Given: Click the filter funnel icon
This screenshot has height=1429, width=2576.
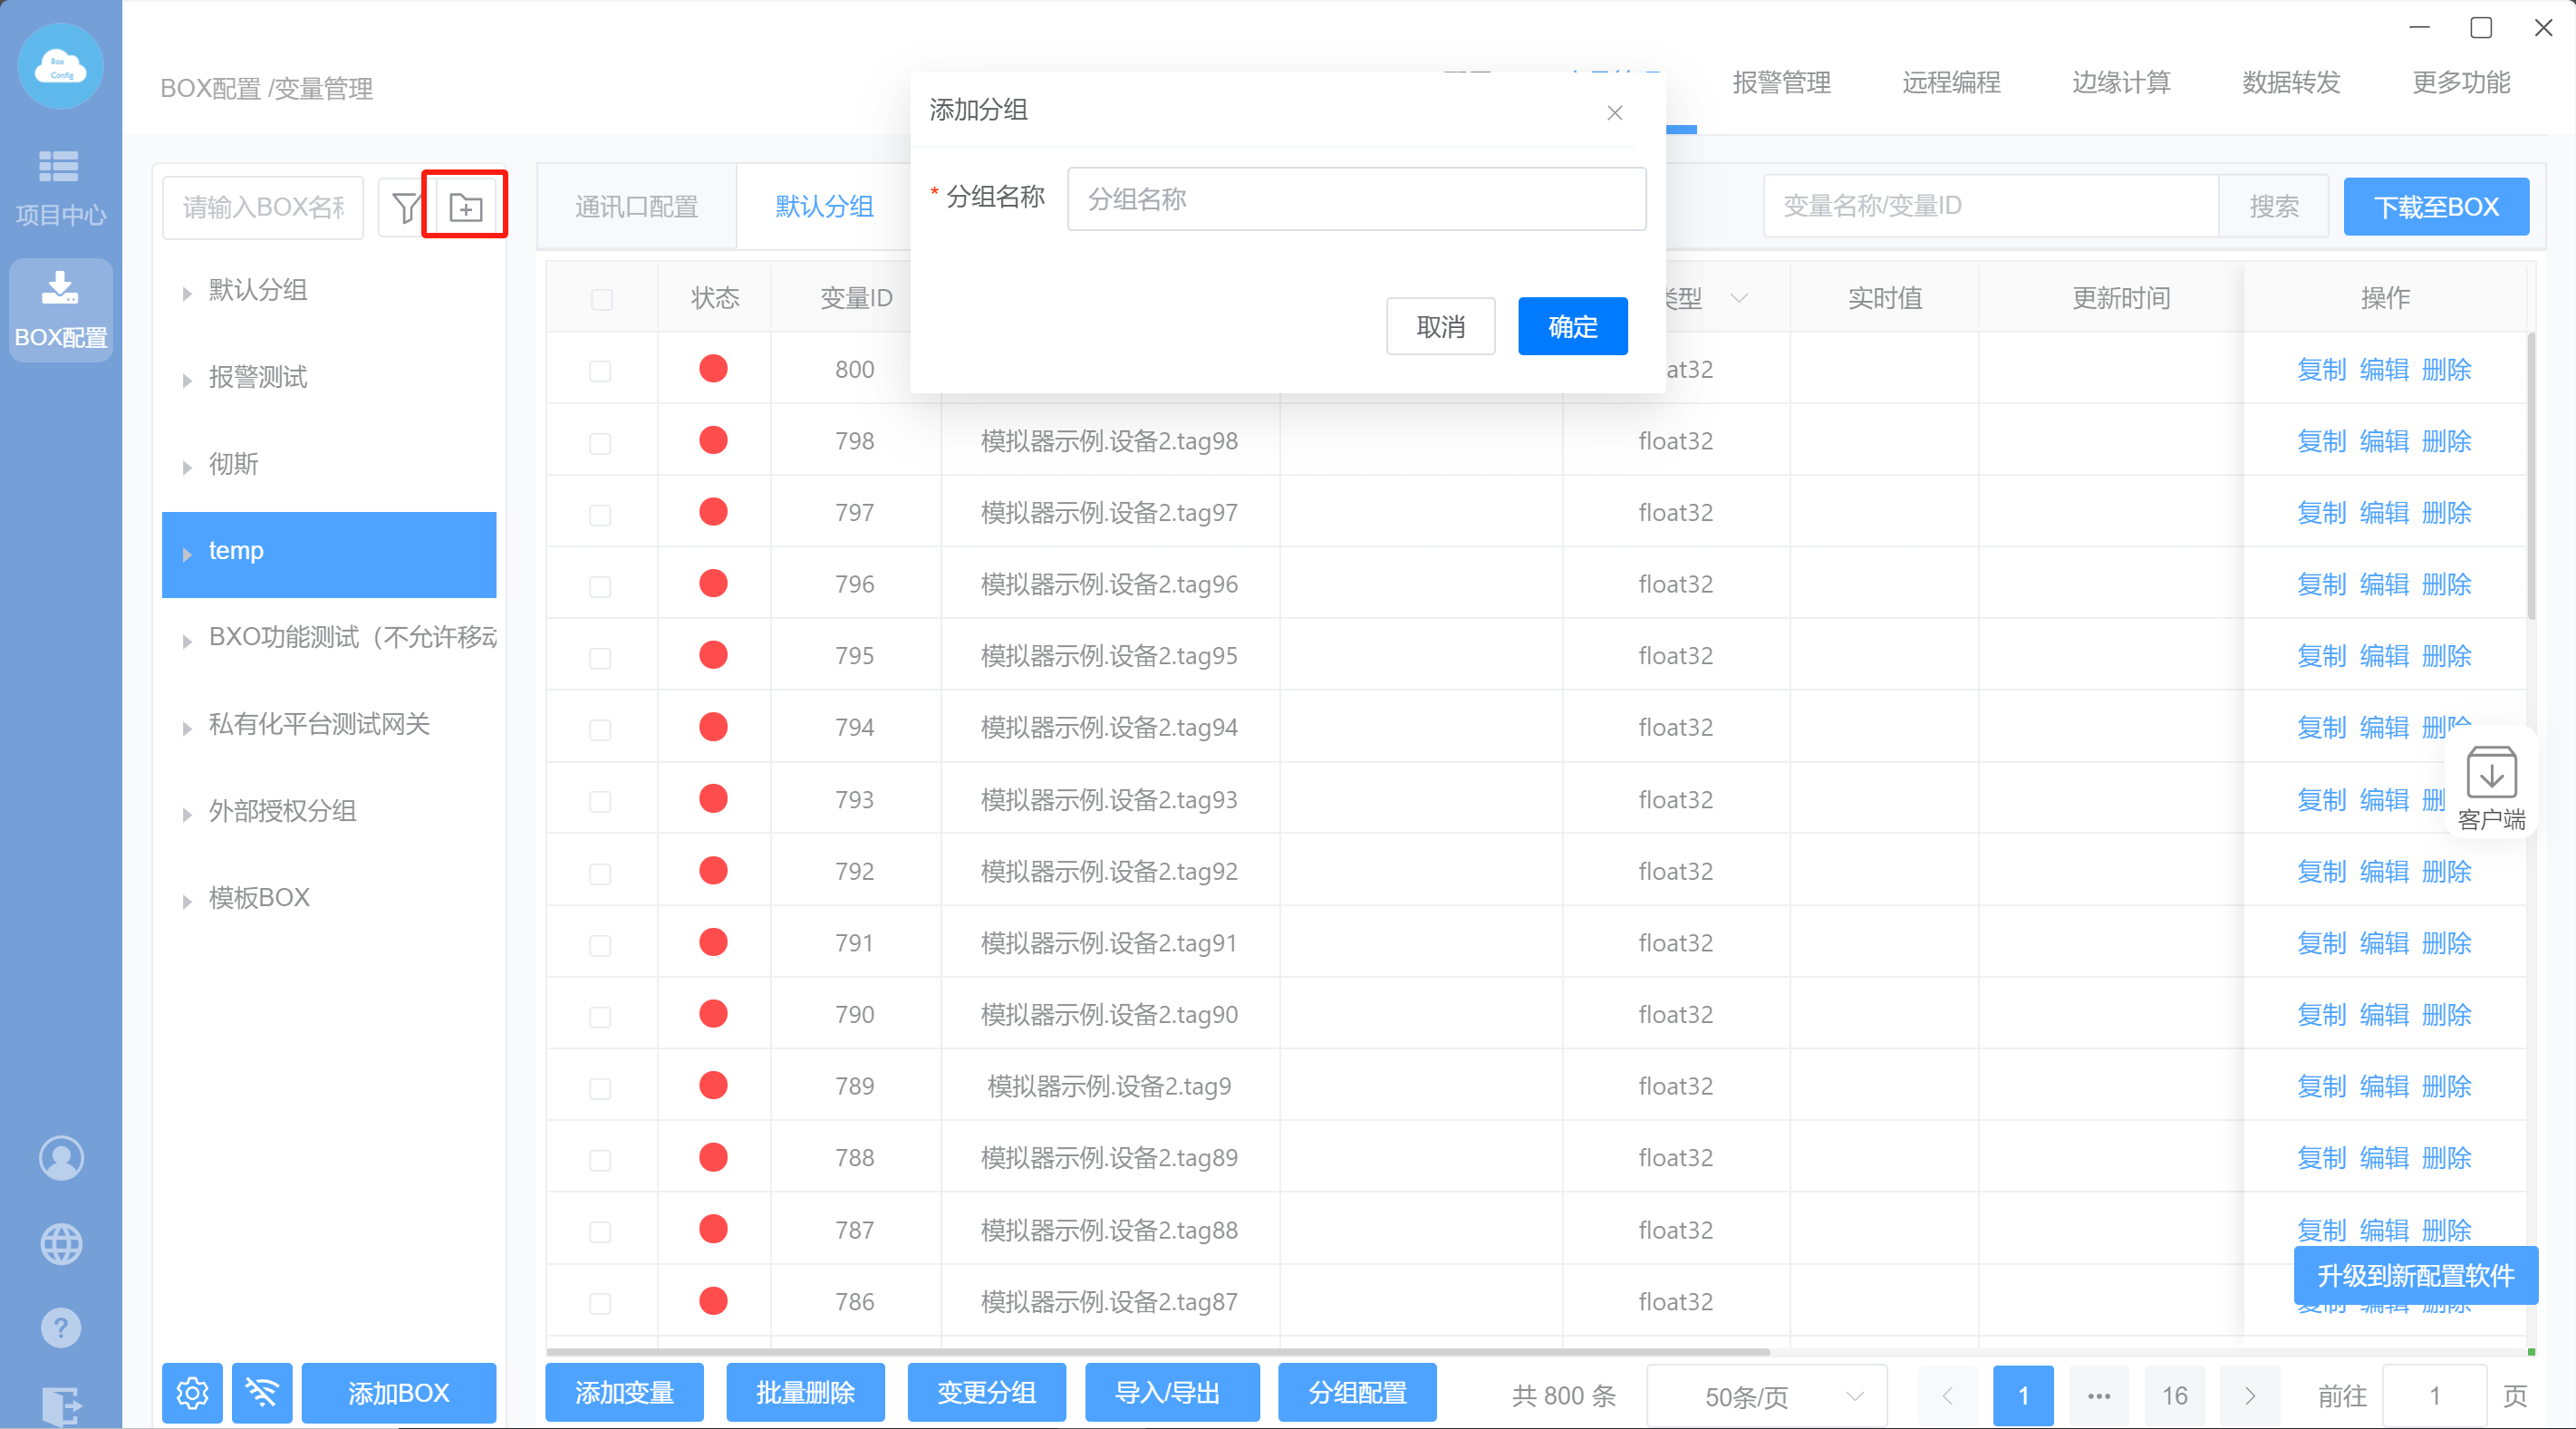Looking at the screenshot, I should pyautogui.click(x=405, y=207).
